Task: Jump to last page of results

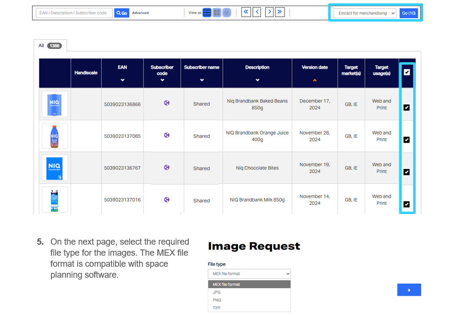Action: (x=280, y=12)
